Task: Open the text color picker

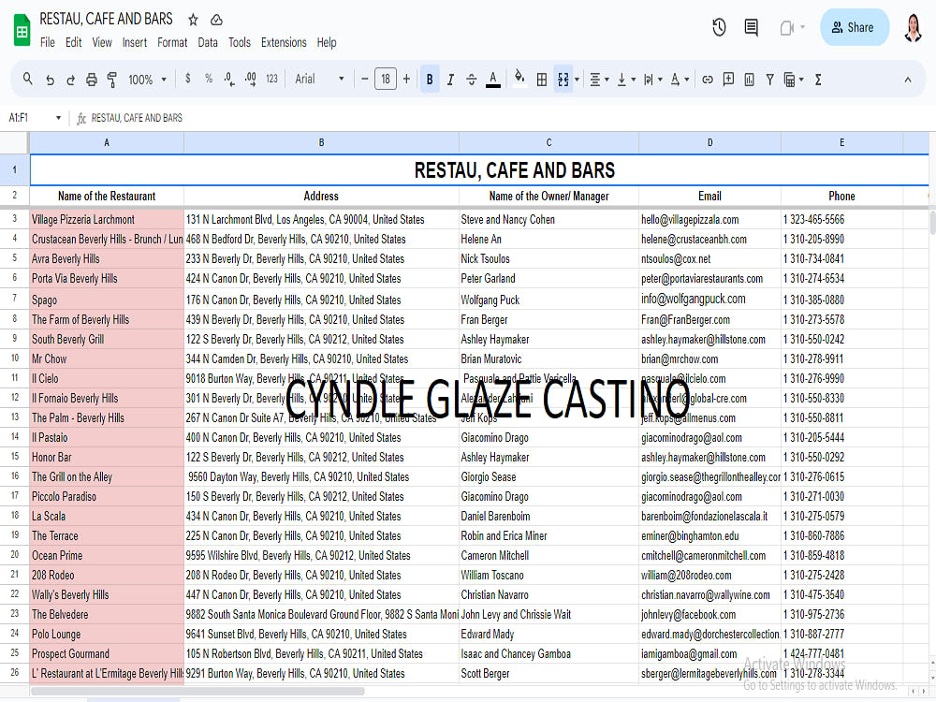Action: pyautogui.click(x=493, y=80)
